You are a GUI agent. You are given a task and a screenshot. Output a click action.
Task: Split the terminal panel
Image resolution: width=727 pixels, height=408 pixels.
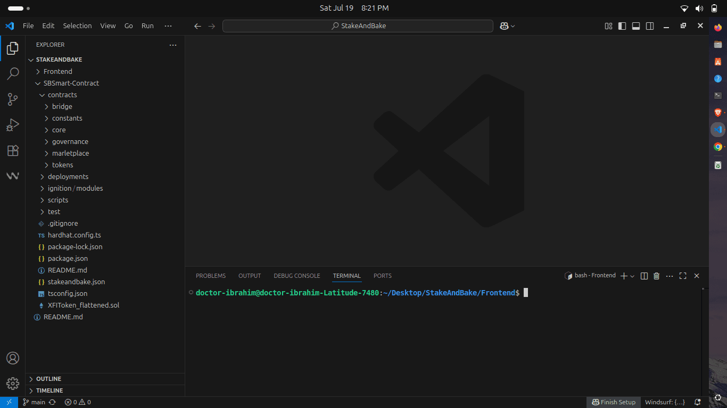(644, 276)
